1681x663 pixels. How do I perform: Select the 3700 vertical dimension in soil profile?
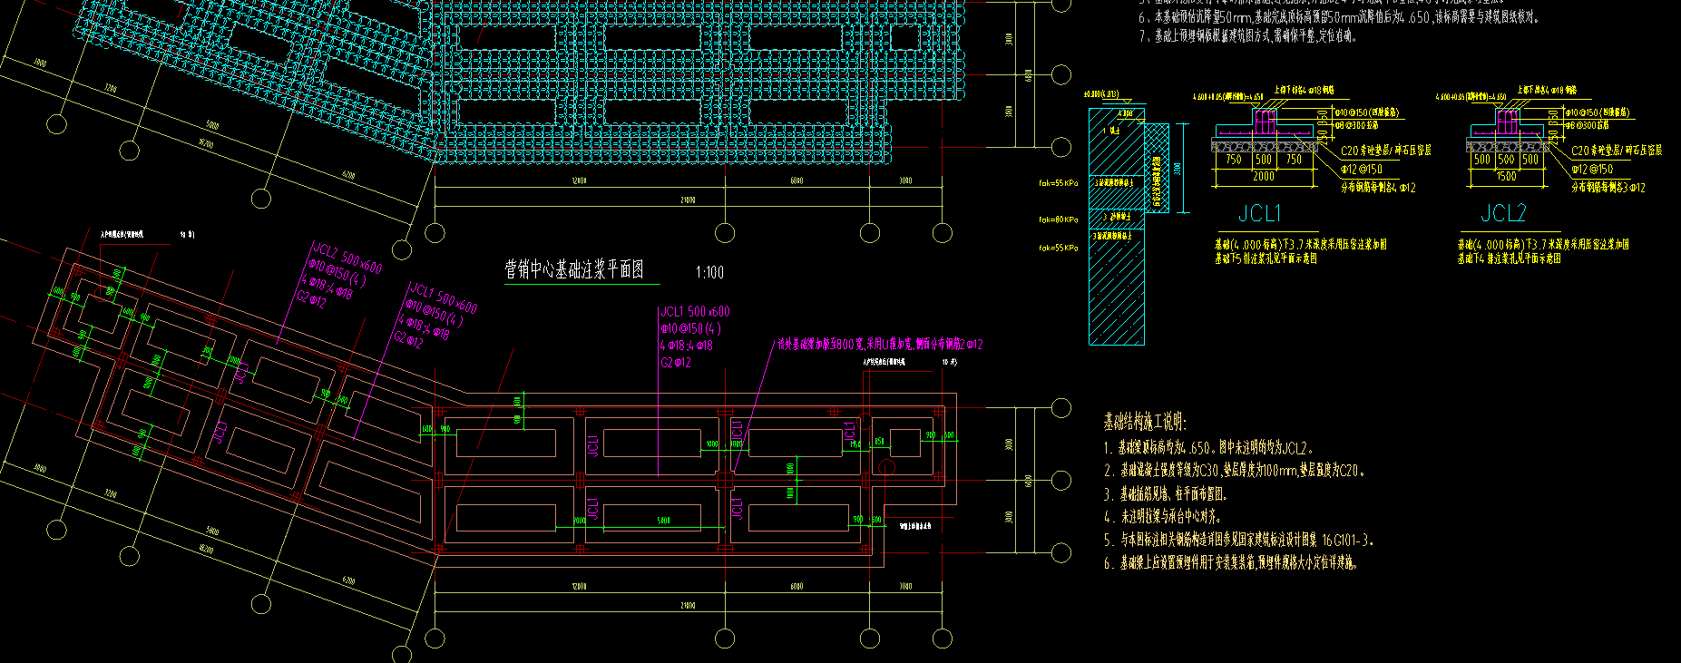pos(1178,169)
